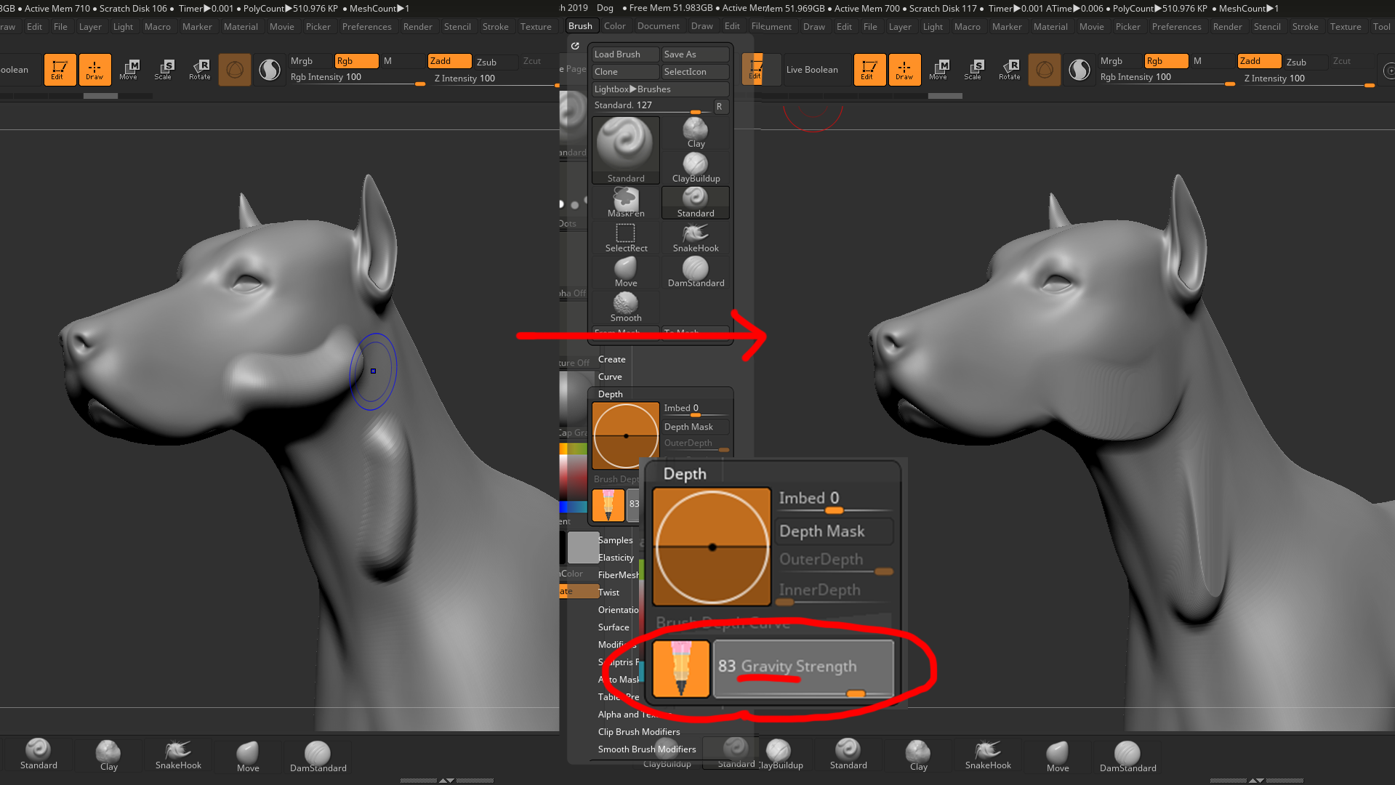Pick ClayBuildup brush in Brush palette
This screenshot has height=785, width=1395.
pyautogui.click(x=696, y=168)
